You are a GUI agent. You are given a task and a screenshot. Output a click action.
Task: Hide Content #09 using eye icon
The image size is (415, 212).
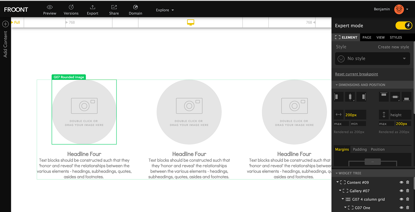tap(401, 182)
